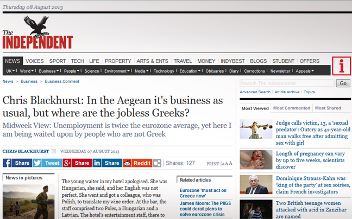Switch to Most Commented tab

292,108
